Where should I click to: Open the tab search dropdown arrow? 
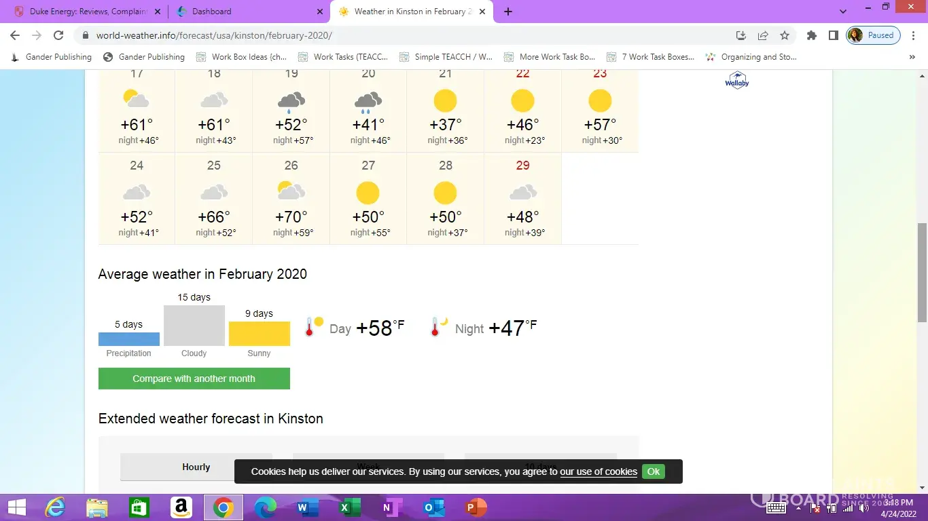point(843,12)
